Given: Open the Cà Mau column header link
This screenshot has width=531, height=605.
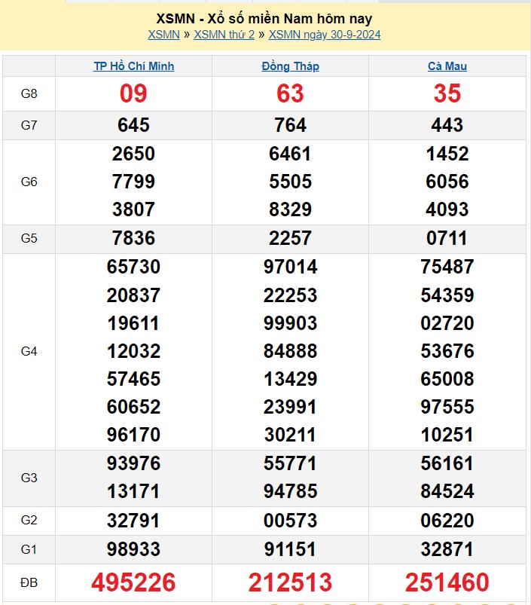Looking at the screenshot, I should [x=447, y=66].
